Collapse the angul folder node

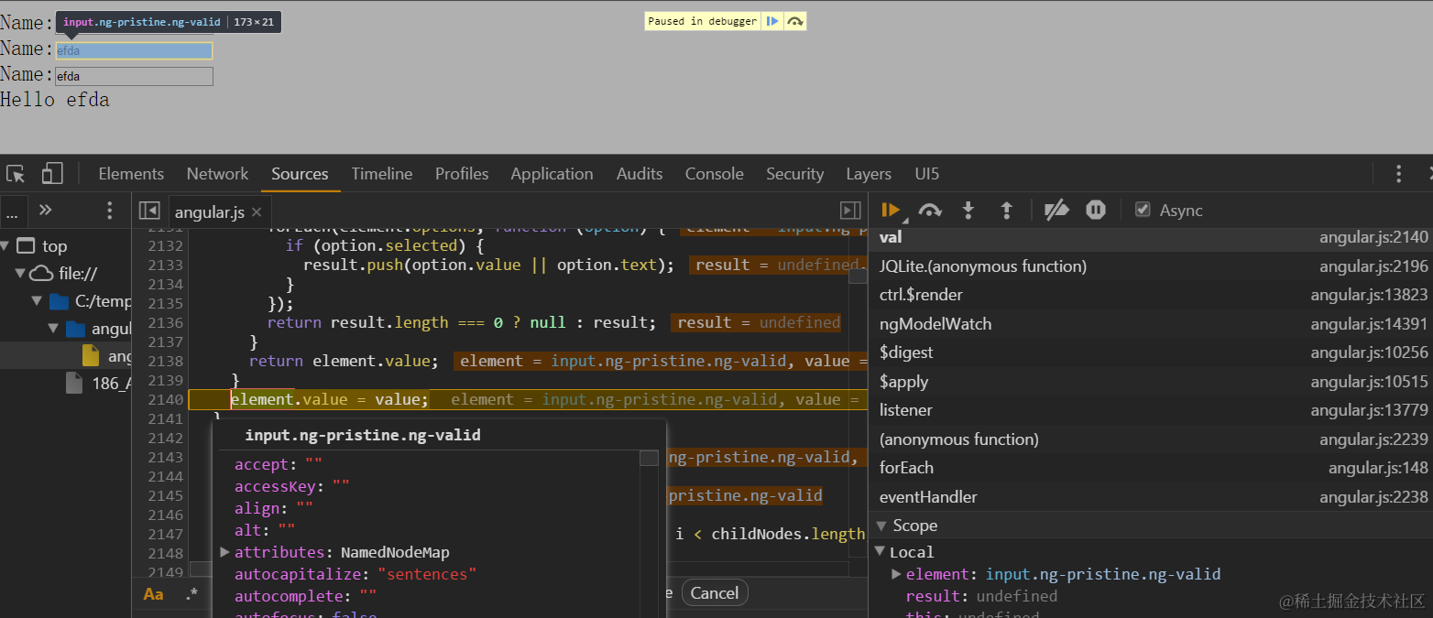pos(54,328)
